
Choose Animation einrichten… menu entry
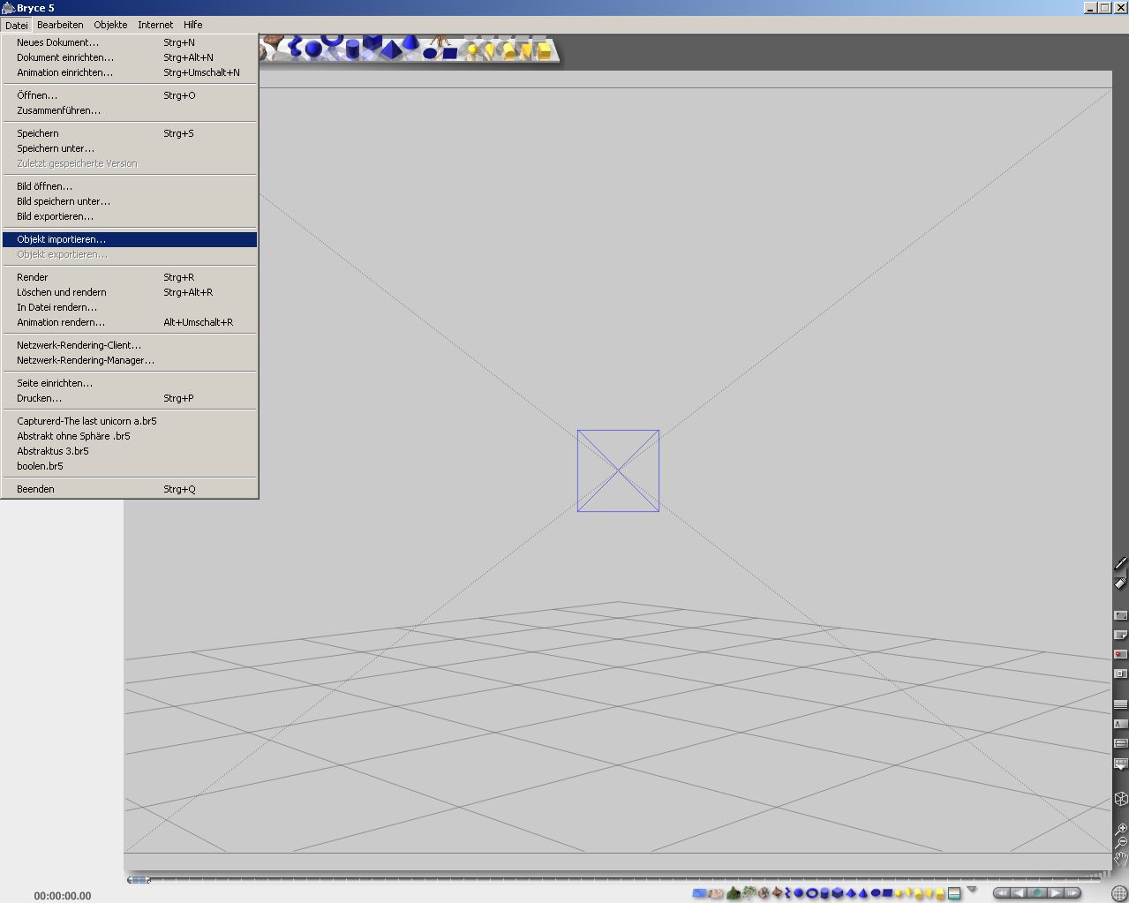click(x=130, y=72)
